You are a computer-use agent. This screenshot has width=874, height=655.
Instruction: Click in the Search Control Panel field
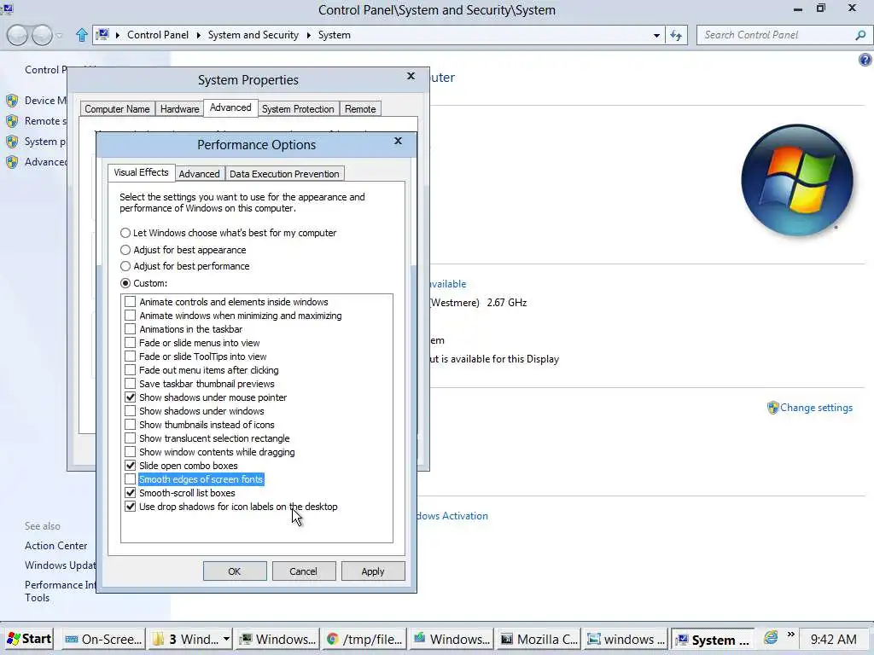[777, 35]
